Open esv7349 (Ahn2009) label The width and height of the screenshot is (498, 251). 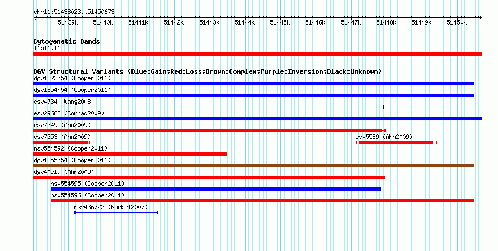coord(62,125)
